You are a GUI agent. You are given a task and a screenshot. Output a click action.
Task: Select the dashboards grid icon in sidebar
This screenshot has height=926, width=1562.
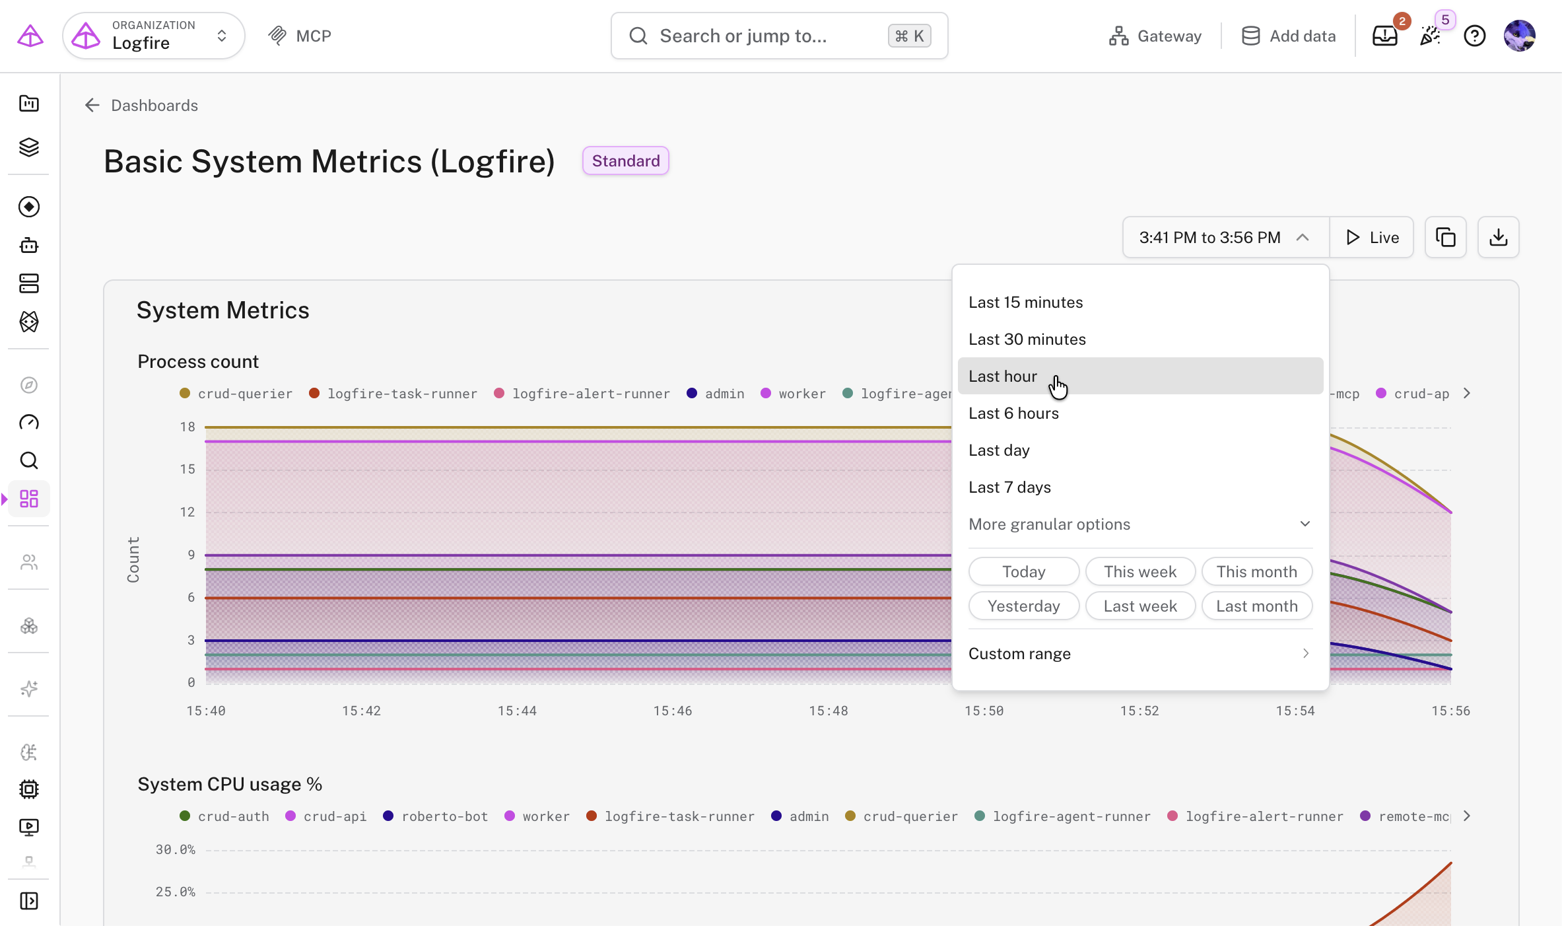(29, 498)
